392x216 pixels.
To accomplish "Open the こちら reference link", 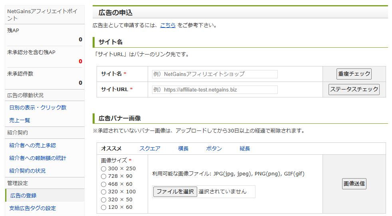I will click(x=168, y=25).
